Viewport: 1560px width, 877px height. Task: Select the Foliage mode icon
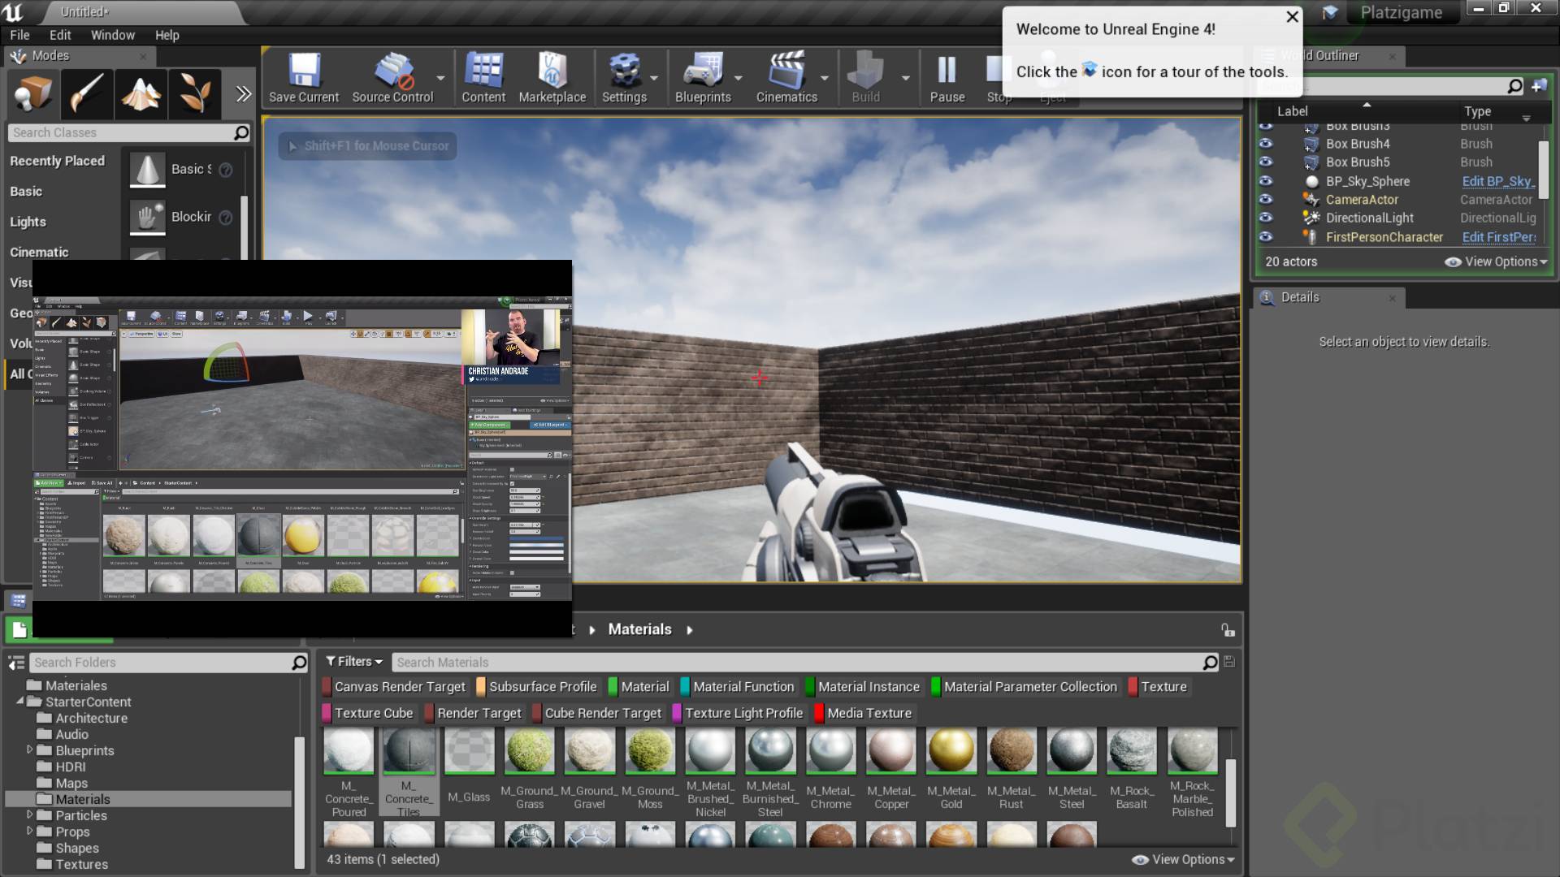tap(195, 94)
